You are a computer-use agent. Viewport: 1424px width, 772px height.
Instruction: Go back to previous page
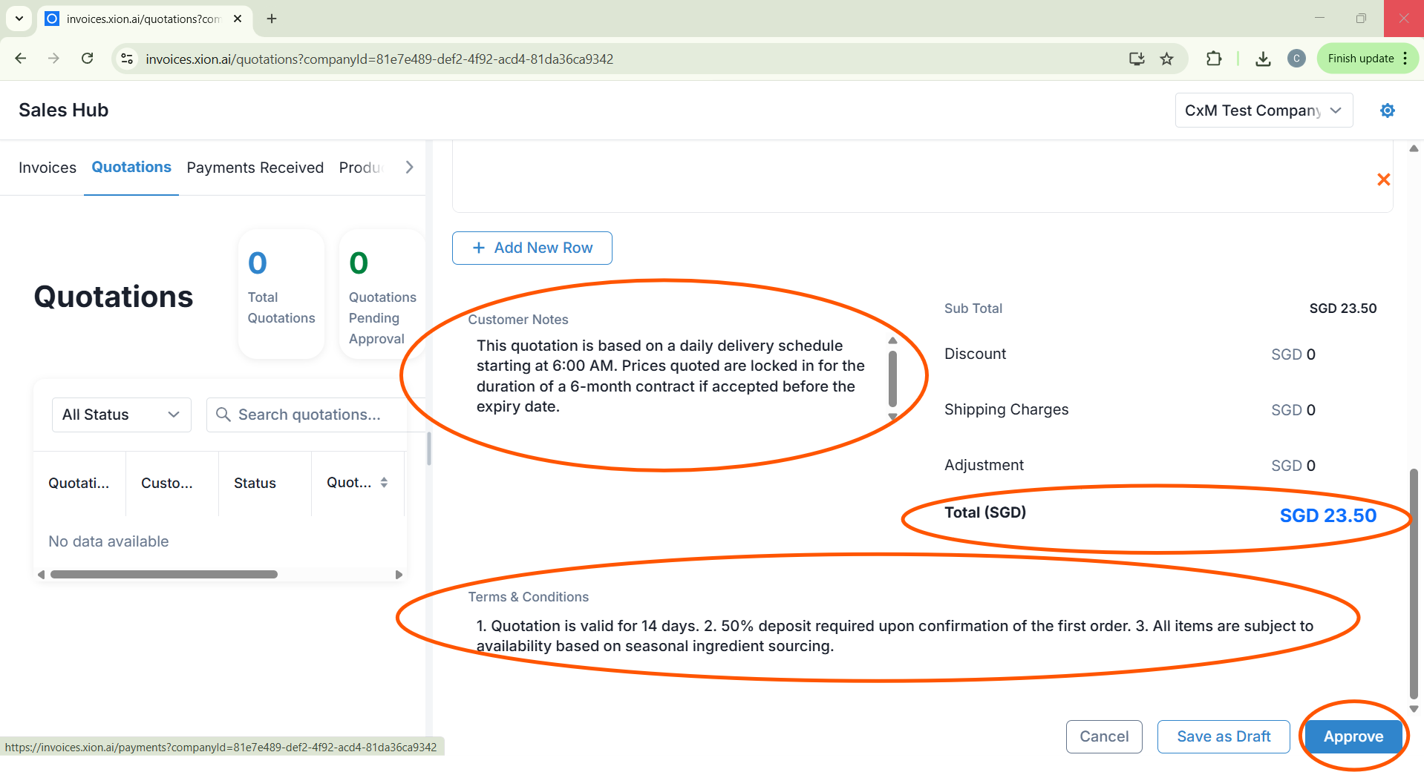tap(21, 59)
